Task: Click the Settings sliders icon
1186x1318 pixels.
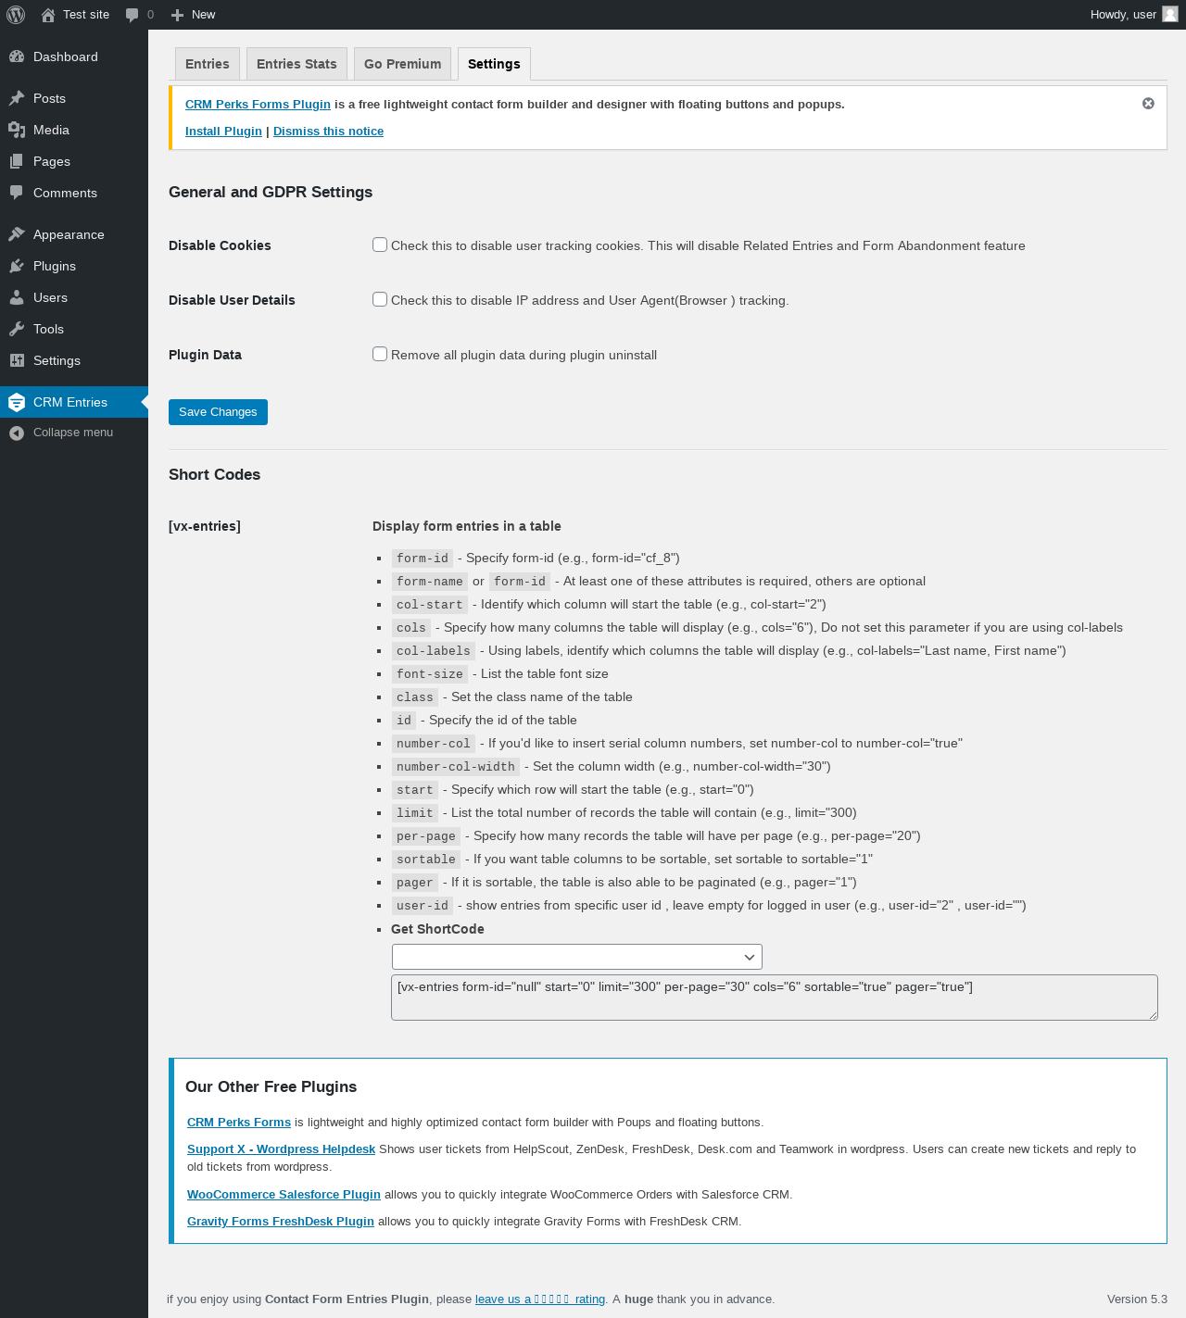Action: (x=17, y=360)
